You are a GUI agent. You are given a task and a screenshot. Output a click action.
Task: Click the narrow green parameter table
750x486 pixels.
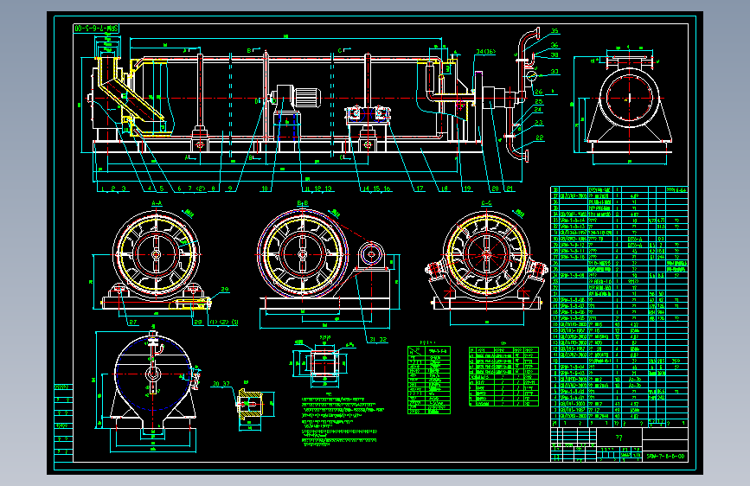coord(428,380)
